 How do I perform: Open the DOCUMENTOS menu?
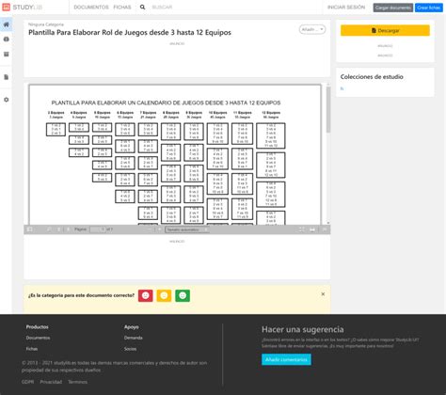pos(91,8)
